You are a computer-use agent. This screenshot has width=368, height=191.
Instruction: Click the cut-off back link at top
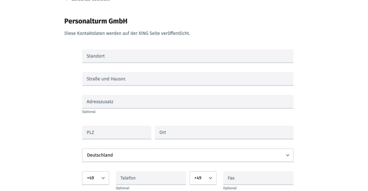(x=88, y=1)
